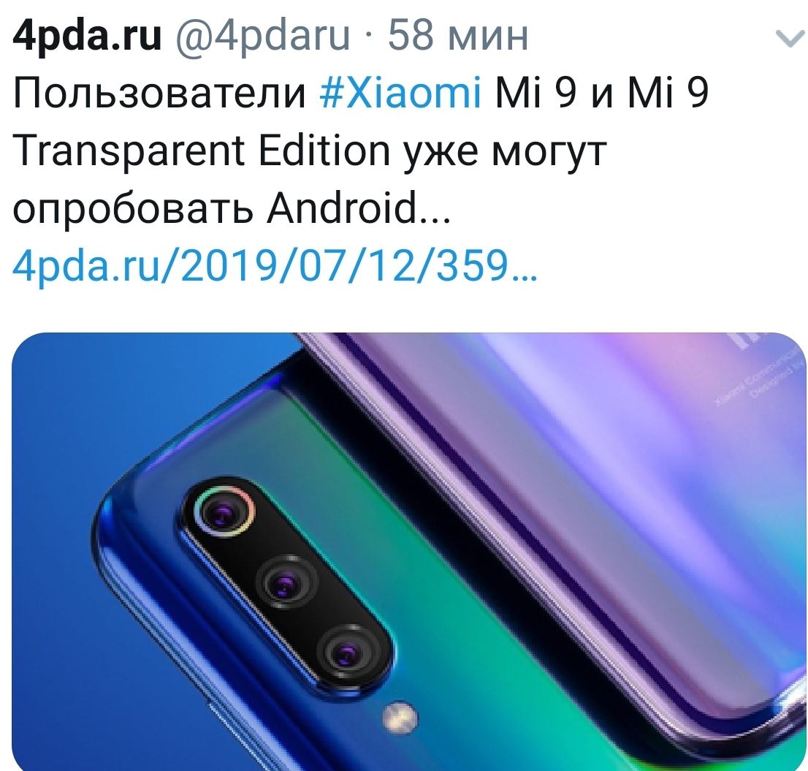Tap the middle camera lens in the photo

pyautogui.click(x=286, y=583)
